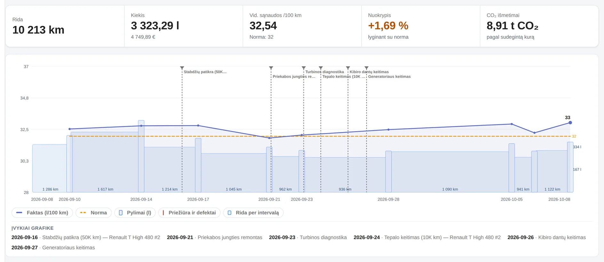Click the Kibiro dantų keitimas marker triangle
604x262 pixels.
(348, 68)
